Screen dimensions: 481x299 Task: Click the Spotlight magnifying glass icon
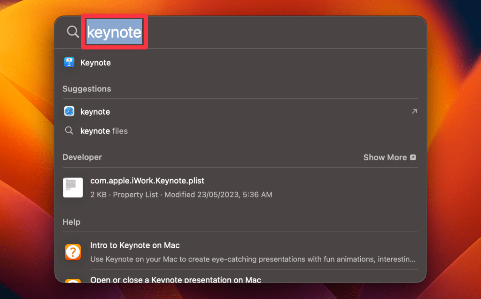pos(73,31)
